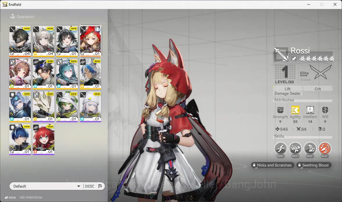The image size is (342, 202).
Task: Open the lightning-slash basic skill icon
Action: pos(280,149)
